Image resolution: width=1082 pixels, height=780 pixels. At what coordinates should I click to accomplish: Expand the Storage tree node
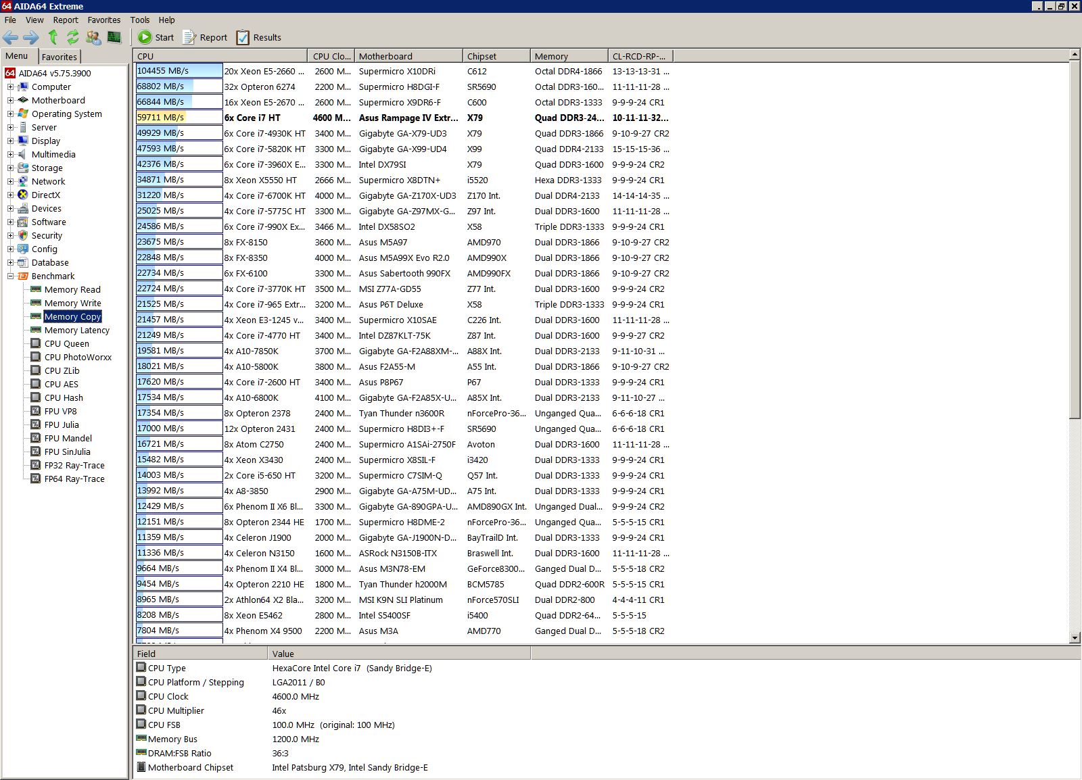10,168
